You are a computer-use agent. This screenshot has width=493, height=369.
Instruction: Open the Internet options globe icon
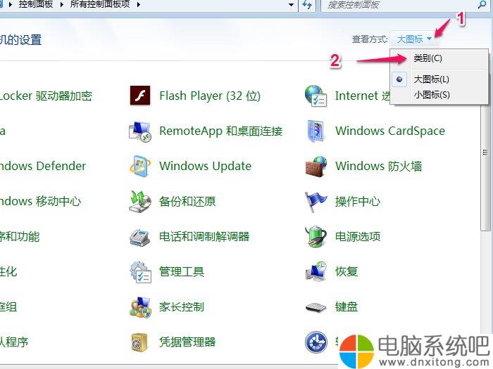tap(316, 96)
